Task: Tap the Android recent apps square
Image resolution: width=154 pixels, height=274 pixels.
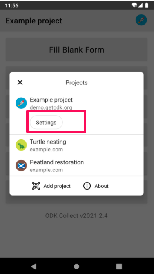Action: tap(119, 267)
